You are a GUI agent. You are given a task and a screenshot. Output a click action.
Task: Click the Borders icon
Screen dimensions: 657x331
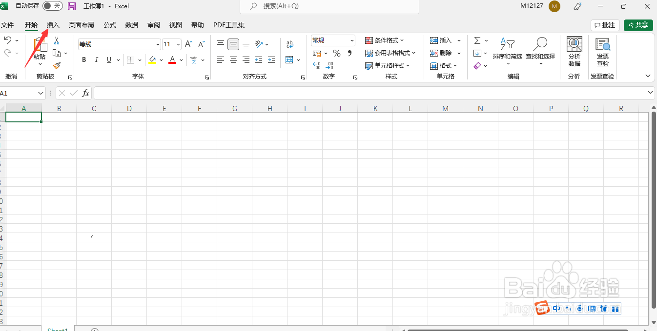point(130,60)
